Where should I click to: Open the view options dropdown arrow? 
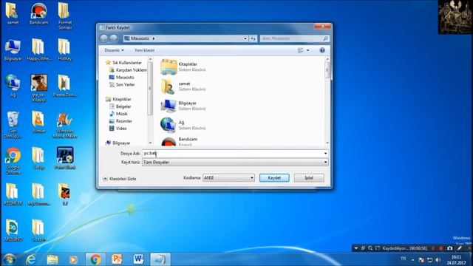pos(308,50)
